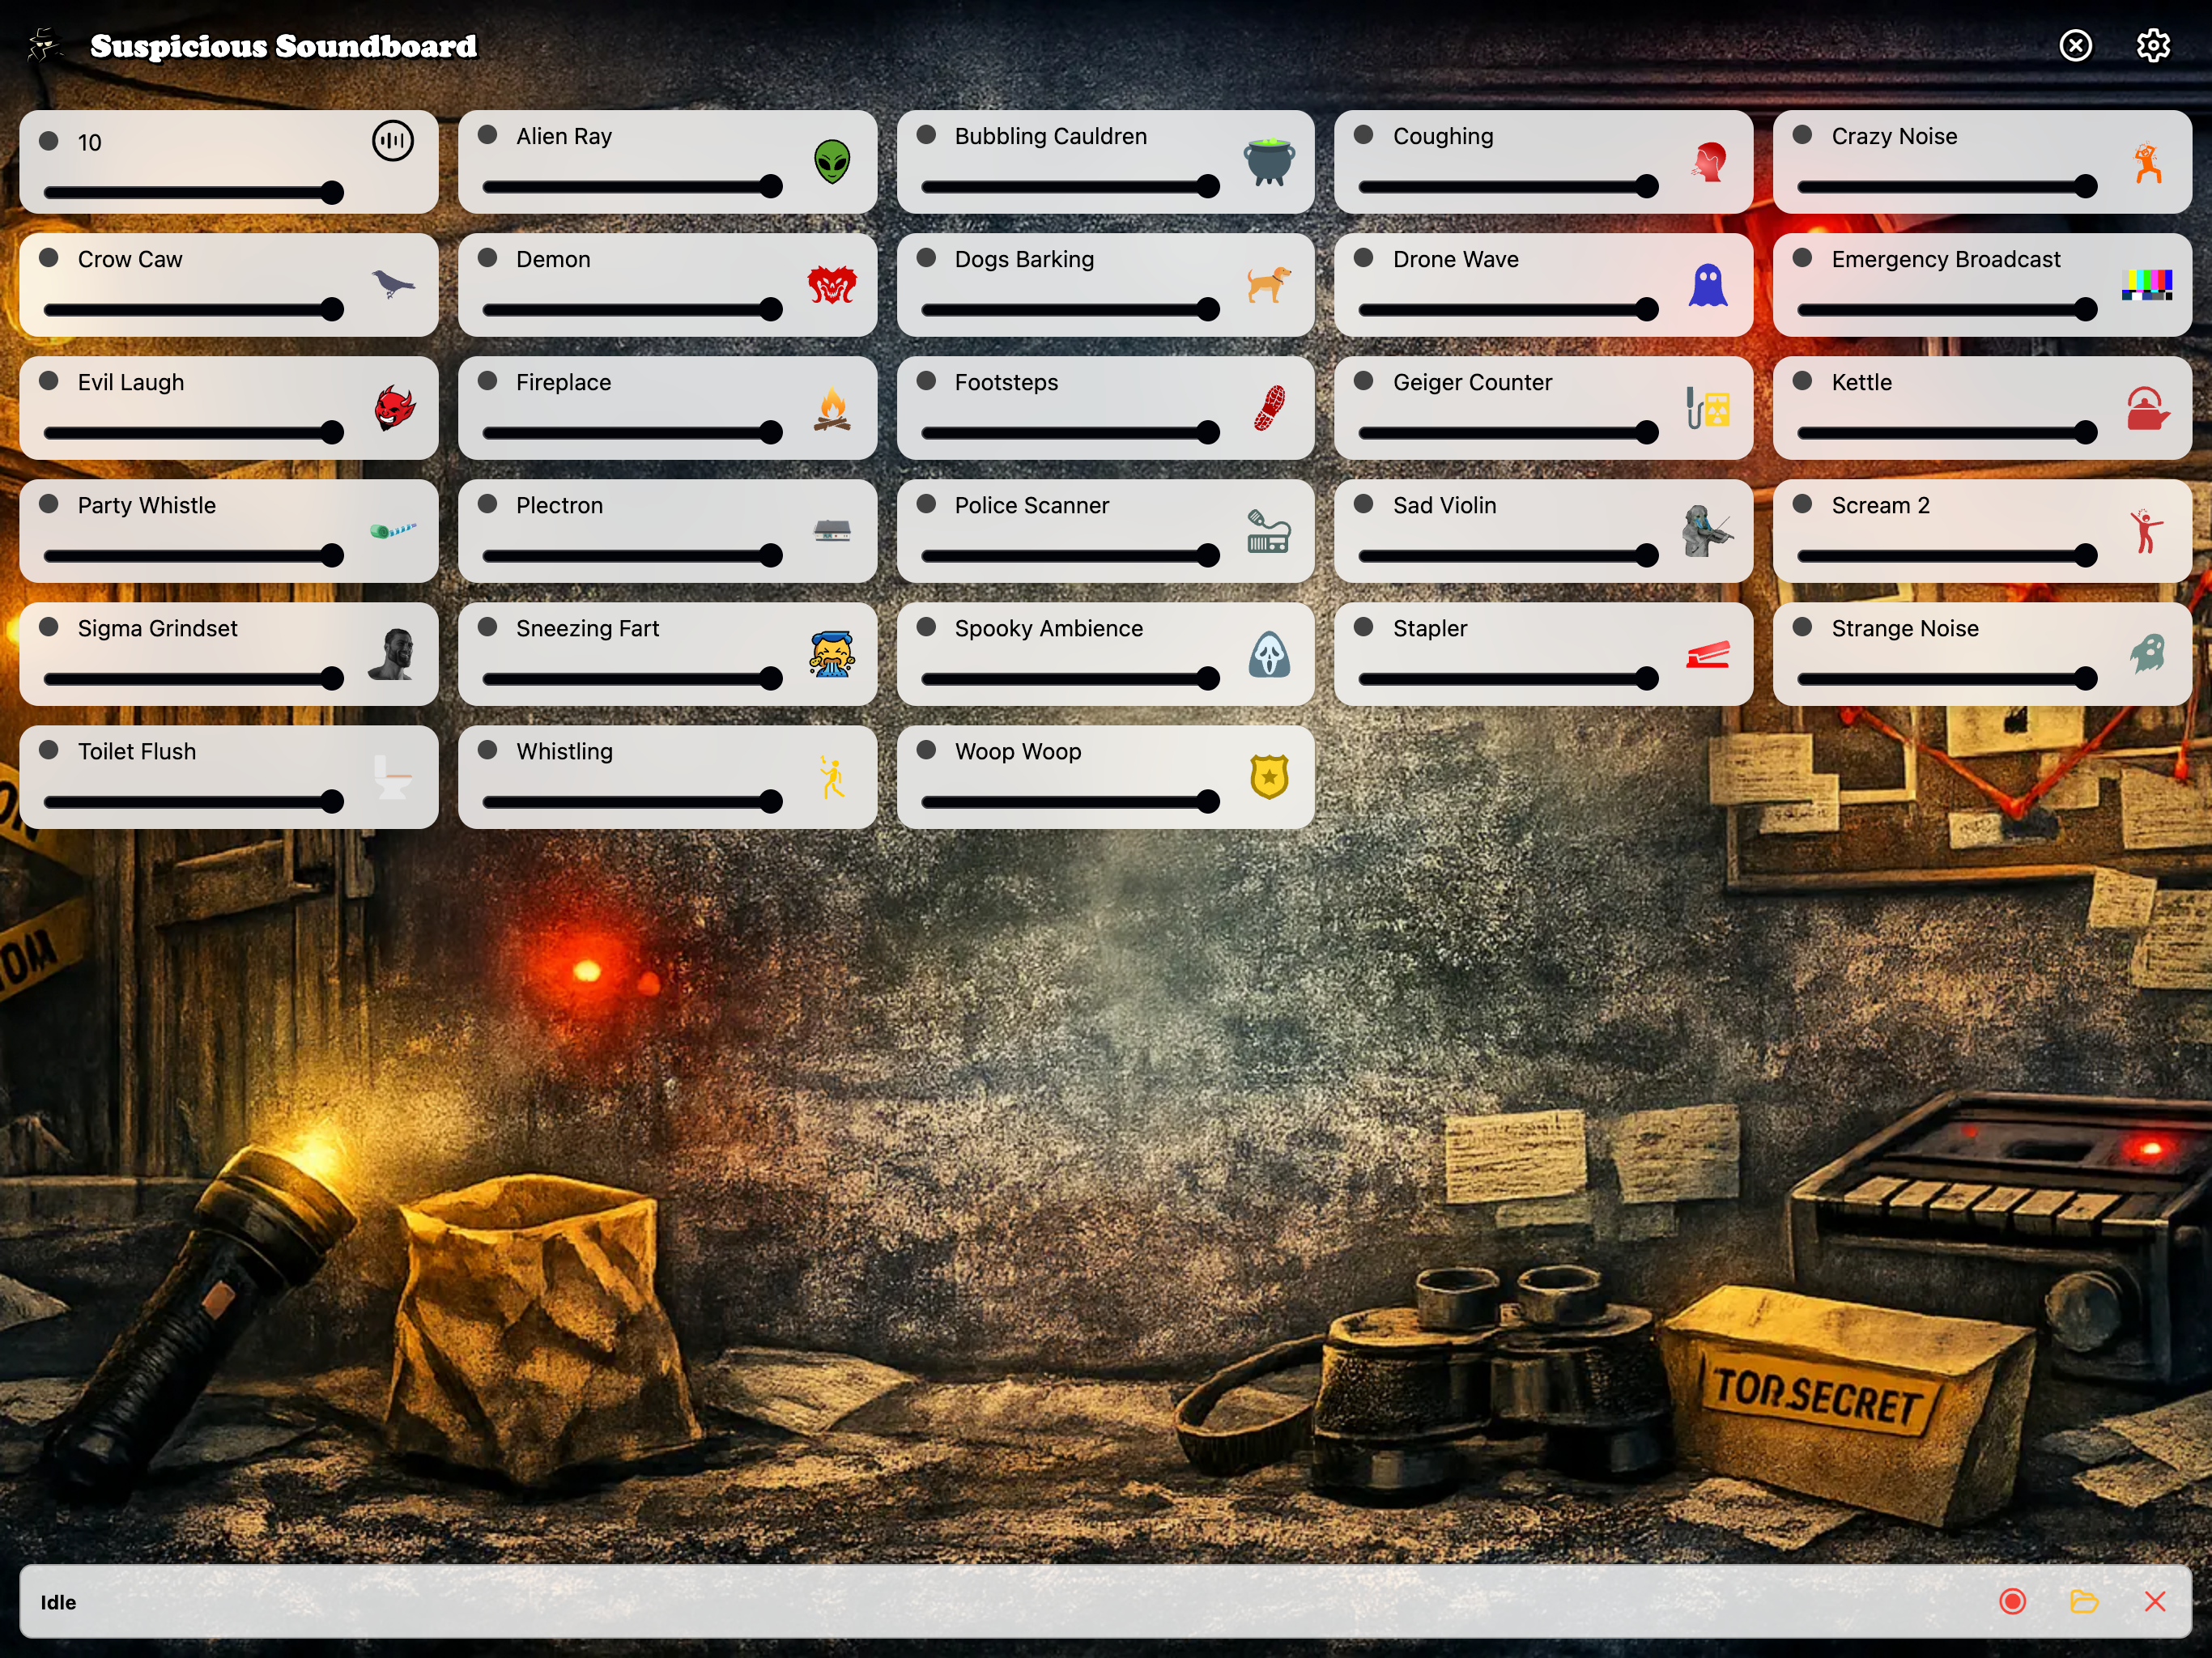Click the teal ghost icon on Strange Noise
Screen dimensions: 2212x1658
click(x=2147, y=654)
